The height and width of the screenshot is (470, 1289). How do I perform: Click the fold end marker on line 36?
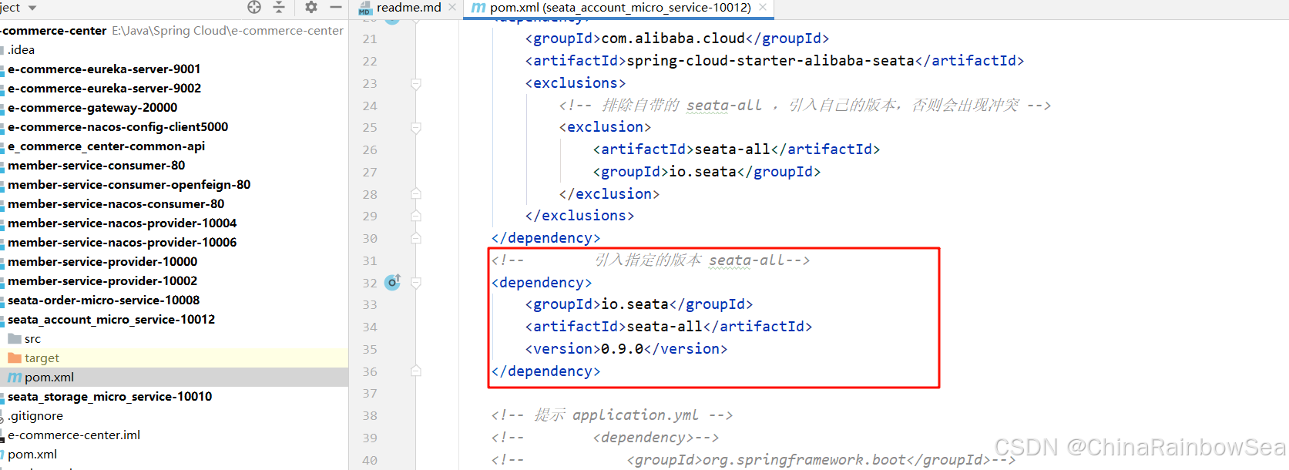click(416, 371)
